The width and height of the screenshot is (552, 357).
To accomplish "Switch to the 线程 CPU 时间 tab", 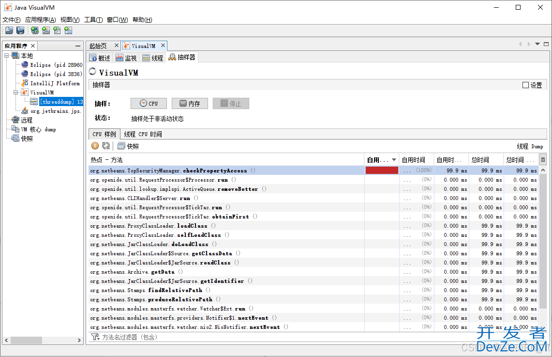I will [143, 134].
